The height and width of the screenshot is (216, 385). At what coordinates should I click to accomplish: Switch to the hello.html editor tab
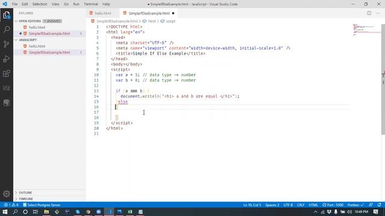pos(103,13)
